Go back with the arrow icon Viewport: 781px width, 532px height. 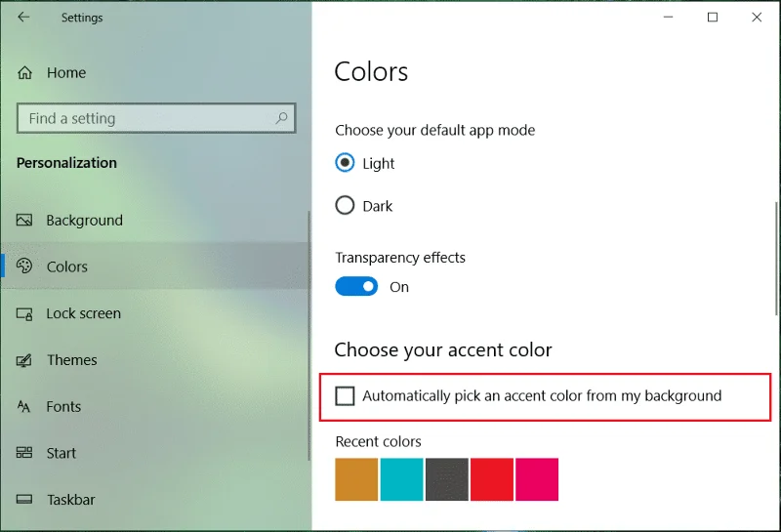[x=23, y=18]
